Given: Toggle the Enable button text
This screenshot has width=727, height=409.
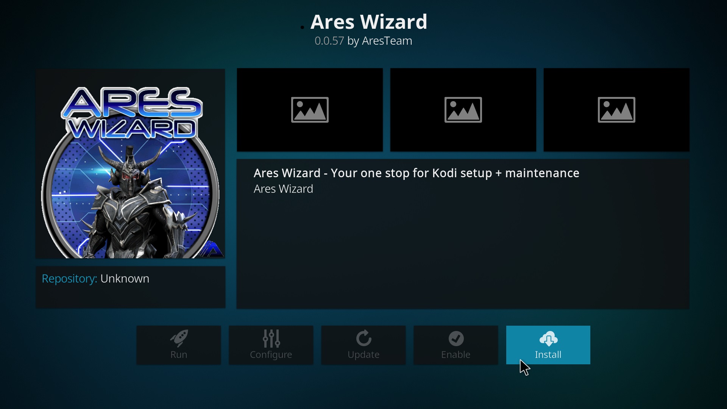Looking at the screenshot, I should tap(456, 354).
